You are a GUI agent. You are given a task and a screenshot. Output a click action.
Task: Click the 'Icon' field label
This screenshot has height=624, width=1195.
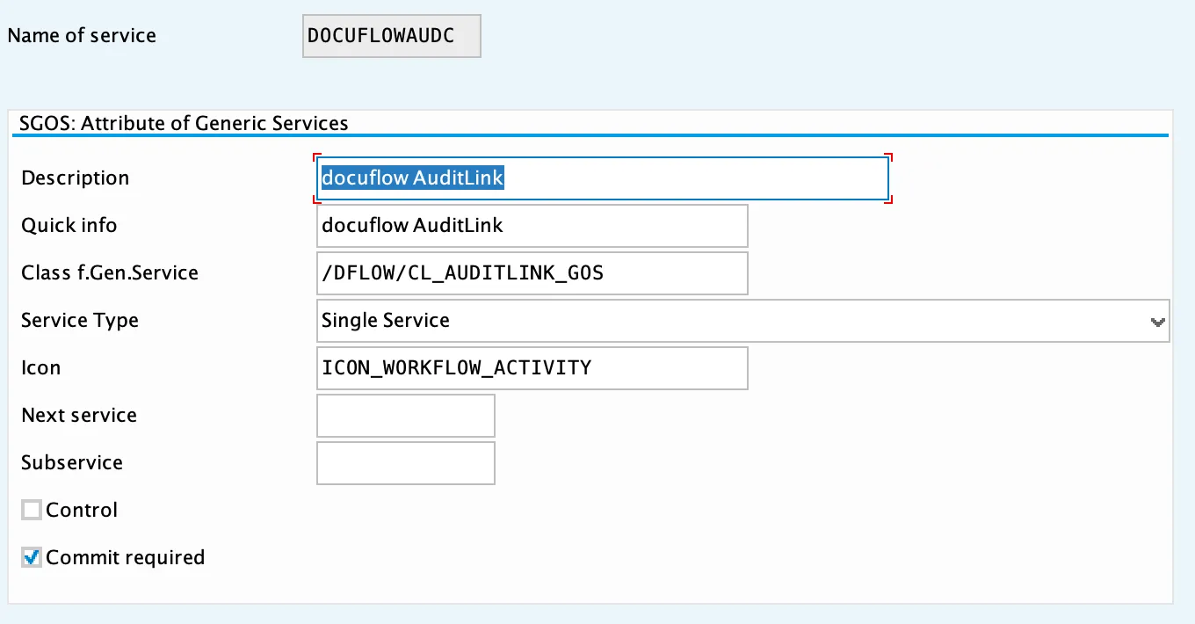pos(40,368)
